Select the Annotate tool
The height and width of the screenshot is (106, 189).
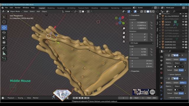4,48
